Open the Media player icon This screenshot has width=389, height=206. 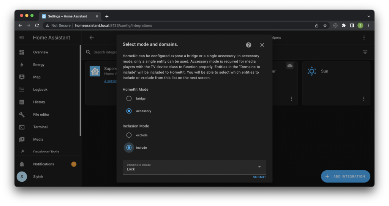[x=22, y=139]
